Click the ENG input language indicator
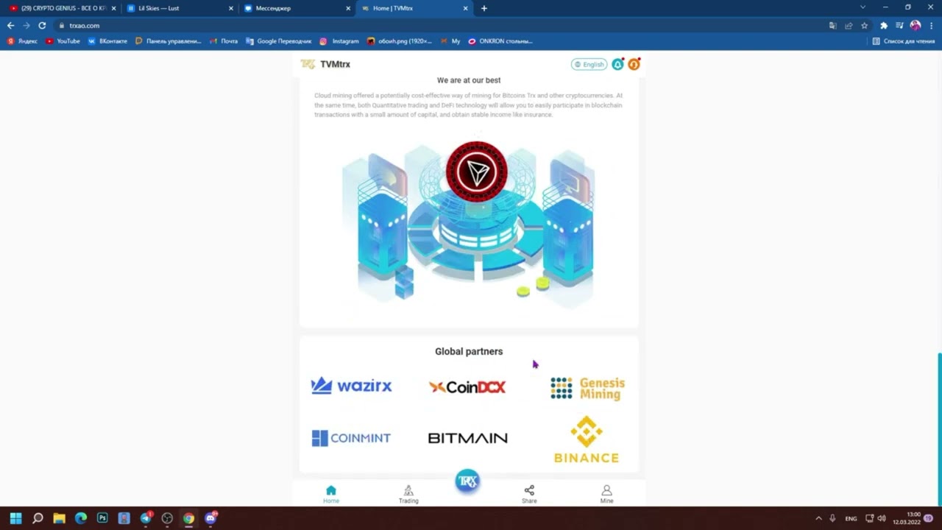Screen dimensions: 942x530 (851, 518)
